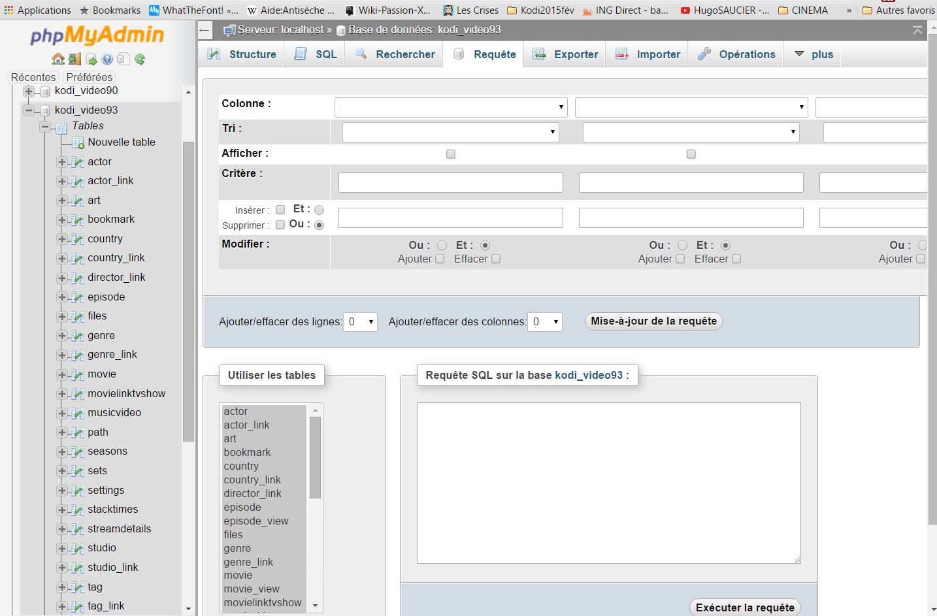Collapse the kodi_video93 database tree
The image size is (937, 616).
[29, 110]
